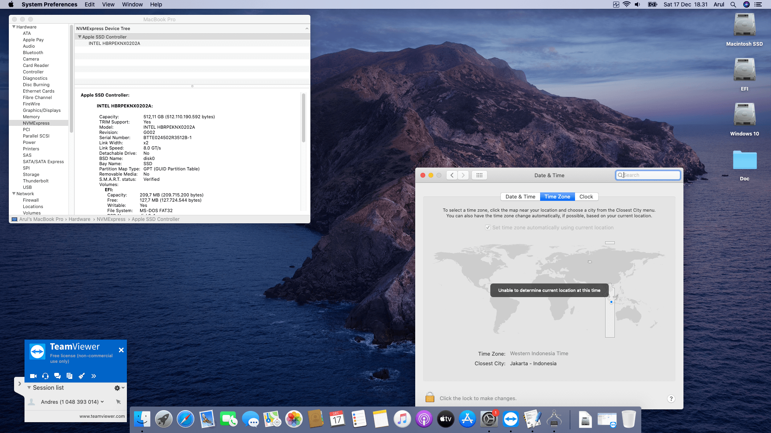The width and height of the screenshot is (771, 433).
Task: Toggle remote control pointer for Andres
Action: click(x=118, y=402)
